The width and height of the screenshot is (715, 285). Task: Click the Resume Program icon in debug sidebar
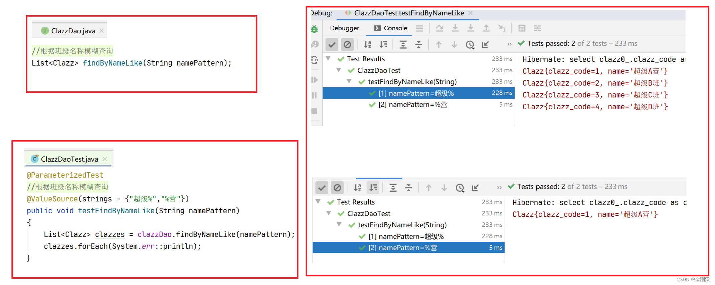coord(315,80)
